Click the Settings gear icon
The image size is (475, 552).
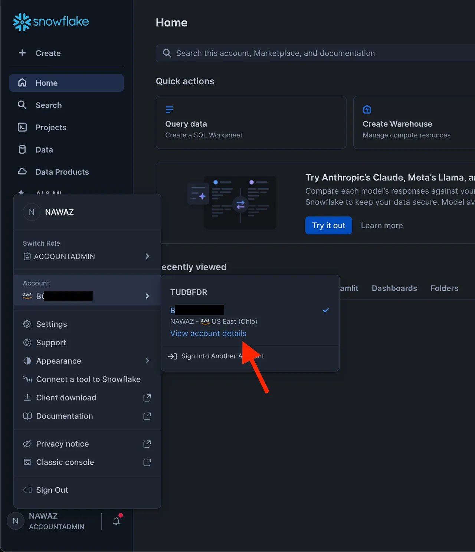tap(27, 324)
